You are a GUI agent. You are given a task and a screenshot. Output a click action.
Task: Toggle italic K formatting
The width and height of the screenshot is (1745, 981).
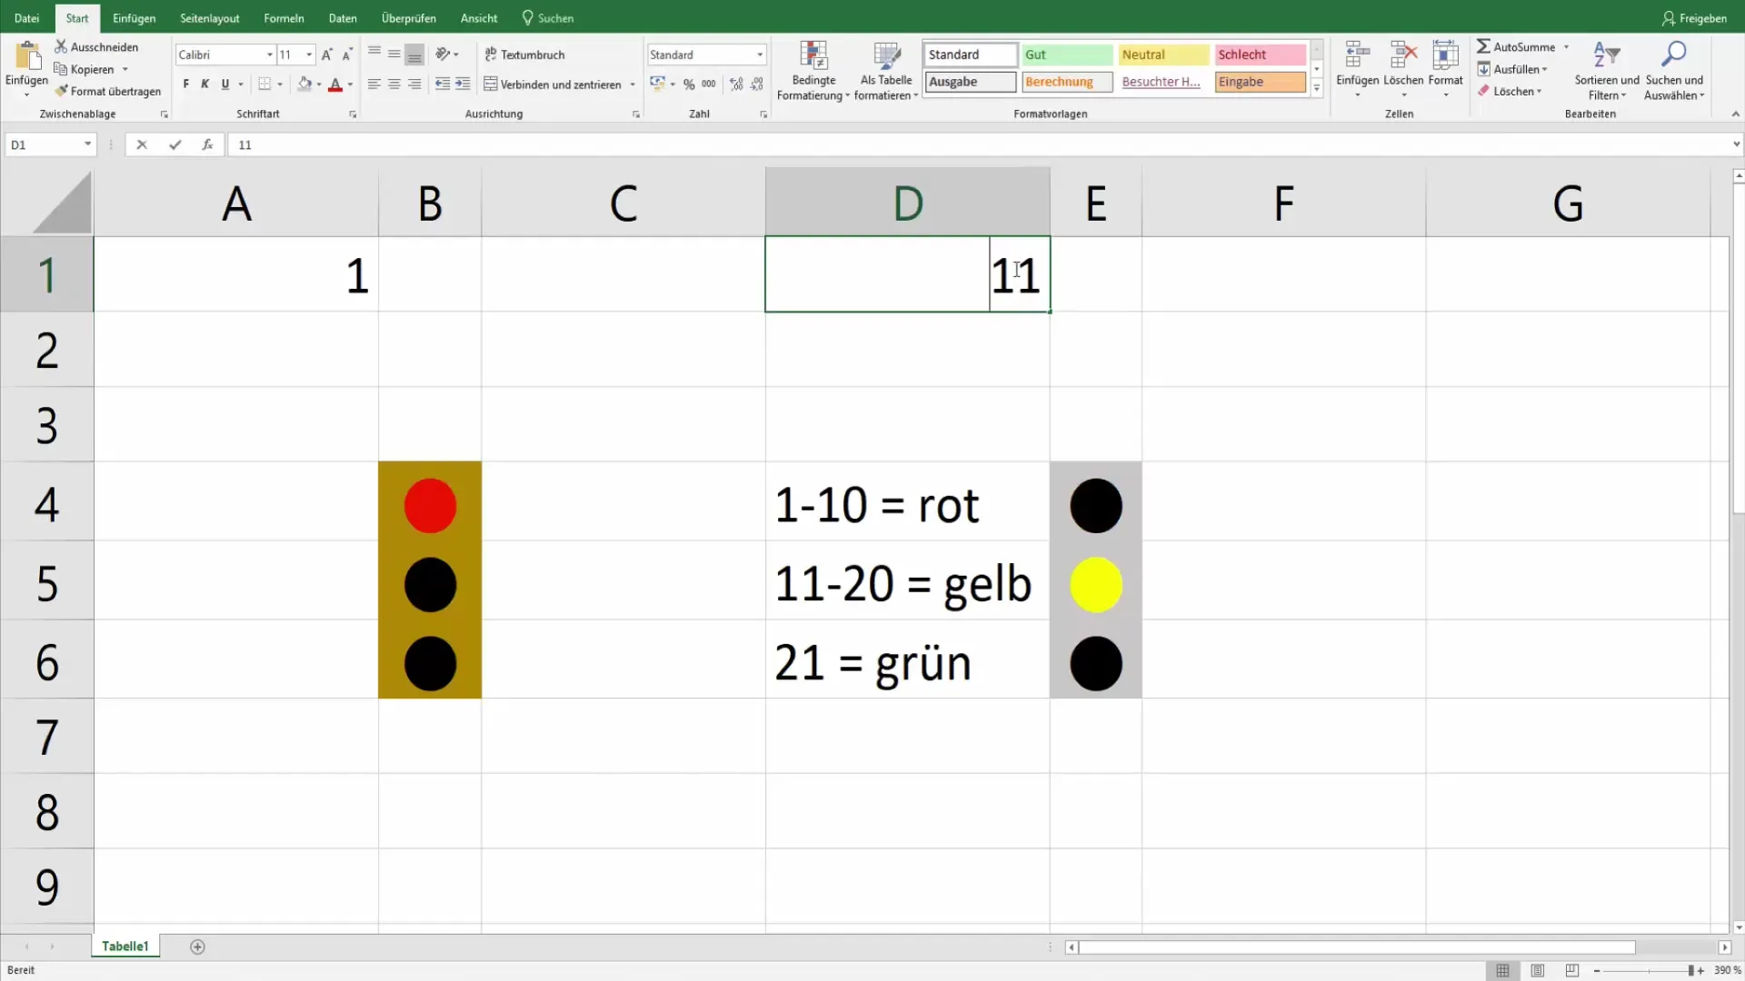tap(205, 84)
